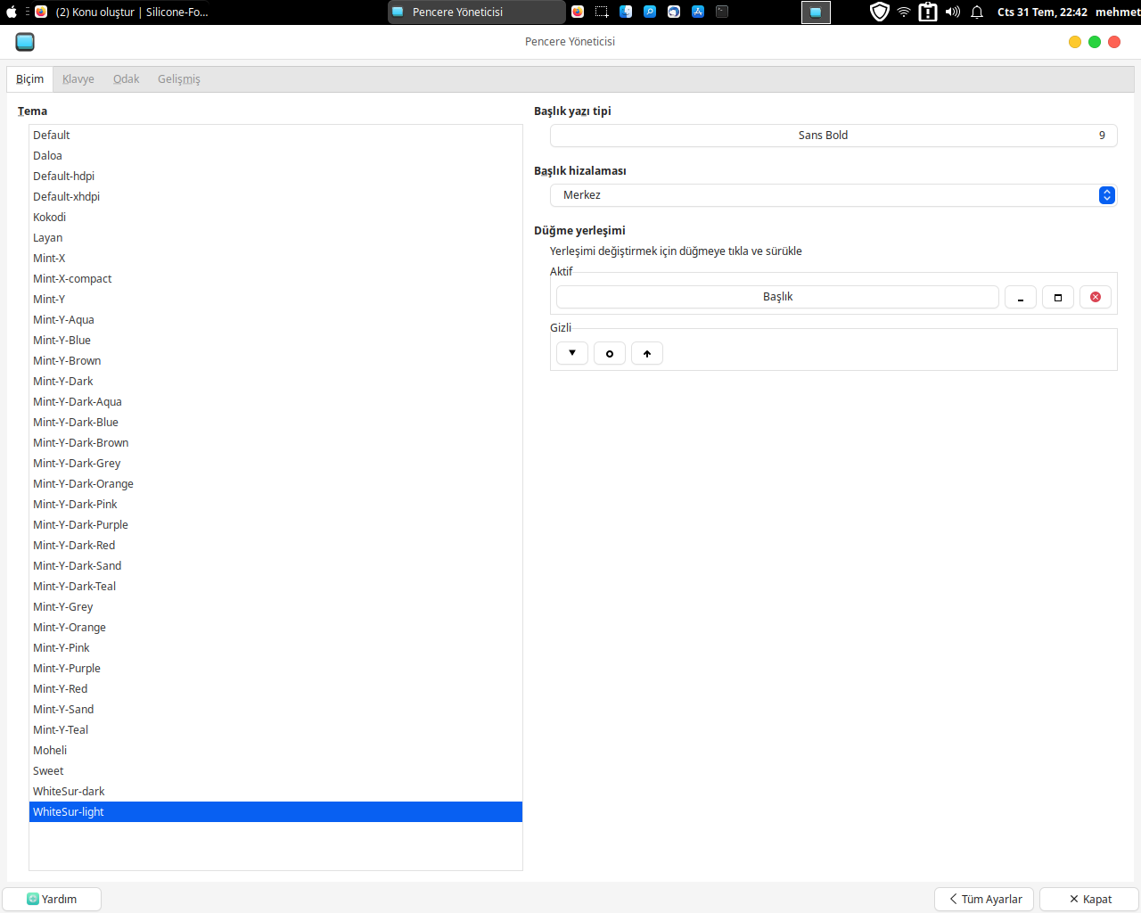Click the red close button in Aktif layout
Viewport: 1141px width, 913px height.
pyautogui.click(x=1095, y=297)
